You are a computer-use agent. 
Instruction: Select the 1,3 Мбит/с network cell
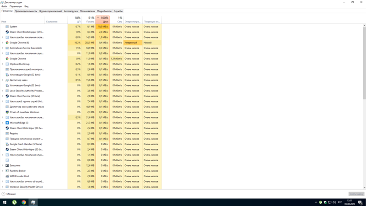click(117, 59)
